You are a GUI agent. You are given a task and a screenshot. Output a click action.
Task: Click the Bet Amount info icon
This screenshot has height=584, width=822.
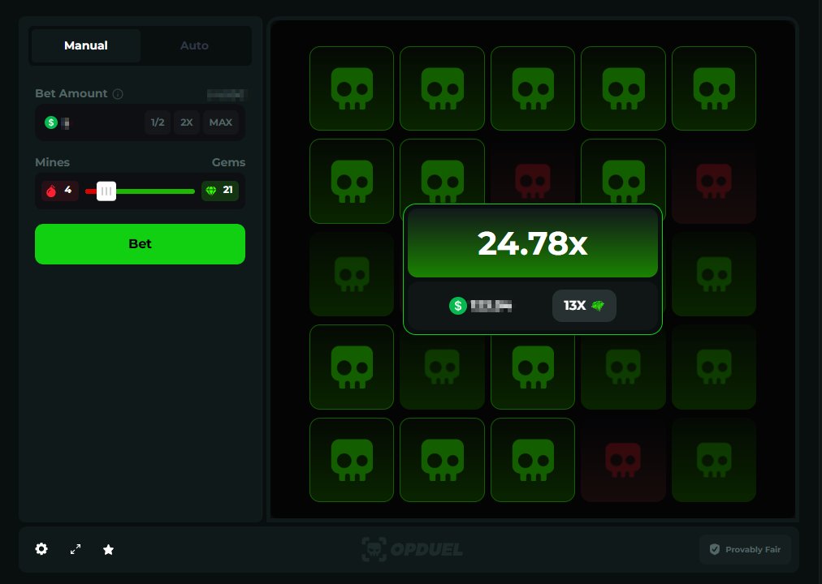click(x=118, y=94)
